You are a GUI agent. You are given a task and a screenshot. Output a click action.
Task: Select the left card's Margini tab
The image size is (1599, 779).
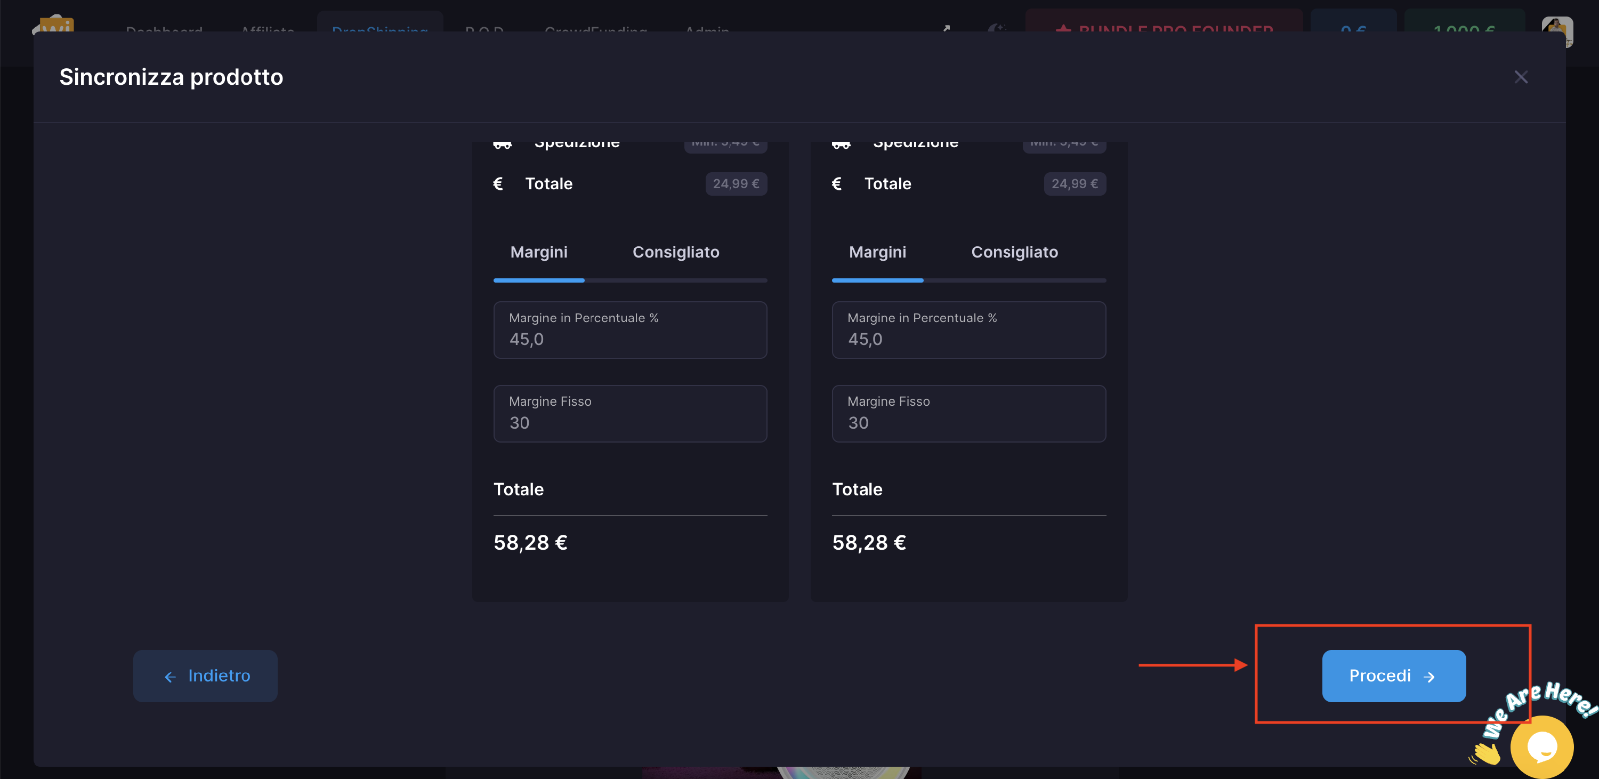click(538, 252)
